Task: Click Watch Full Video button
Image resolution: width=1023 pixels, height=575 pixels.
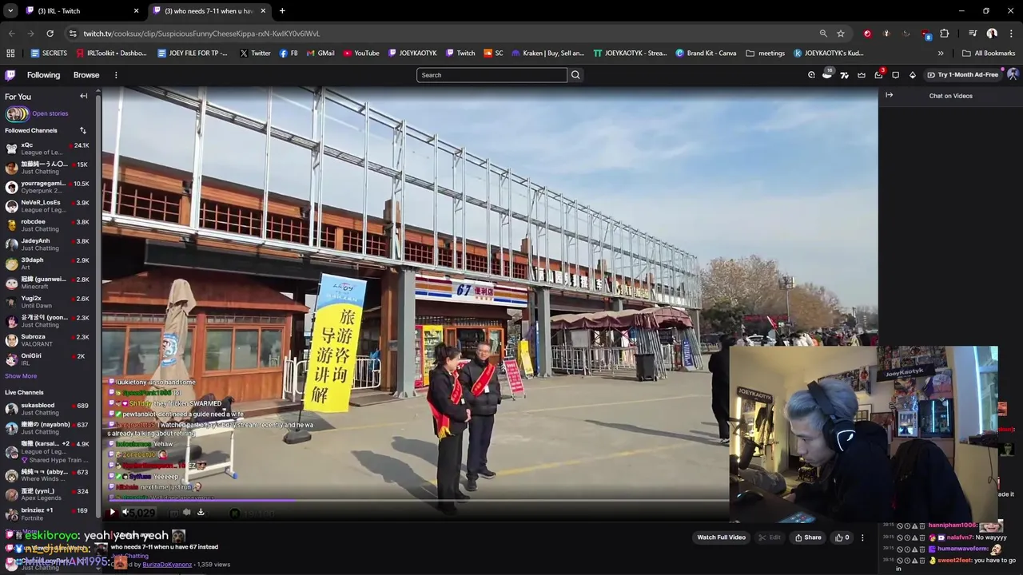Action: (721, 537)
